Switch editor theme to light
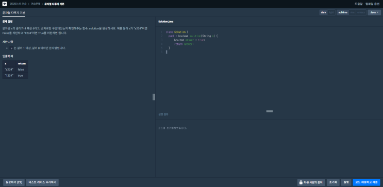The width and height of the screenshot is (383, 187). (331, 12)
